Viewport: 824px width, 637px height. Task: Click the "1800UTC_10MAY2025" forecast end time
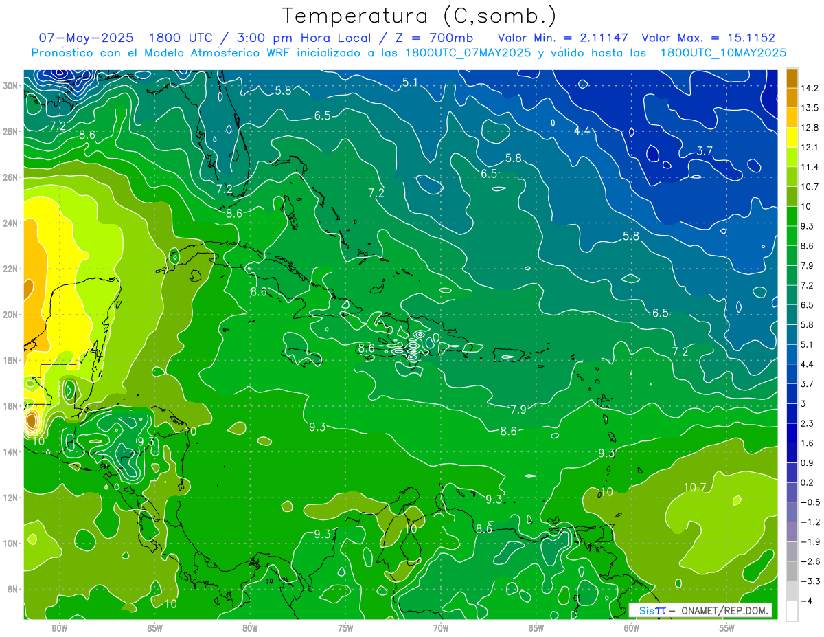(723, 53)
